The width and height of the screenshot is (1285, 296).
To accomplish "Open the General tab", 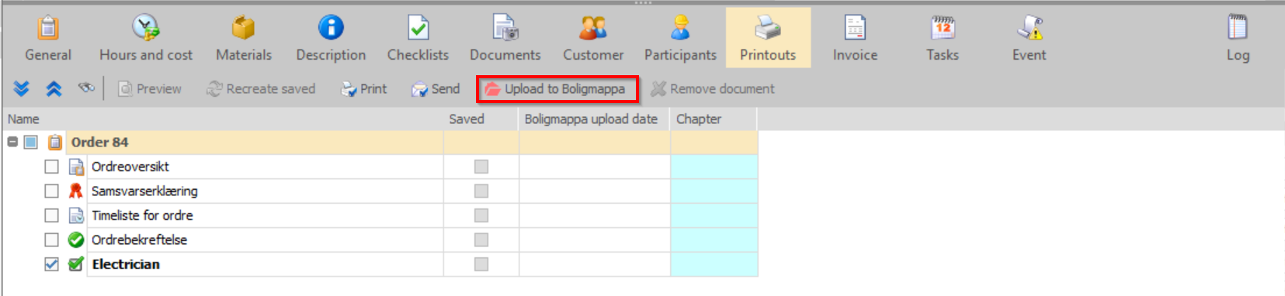I will 48,38.
